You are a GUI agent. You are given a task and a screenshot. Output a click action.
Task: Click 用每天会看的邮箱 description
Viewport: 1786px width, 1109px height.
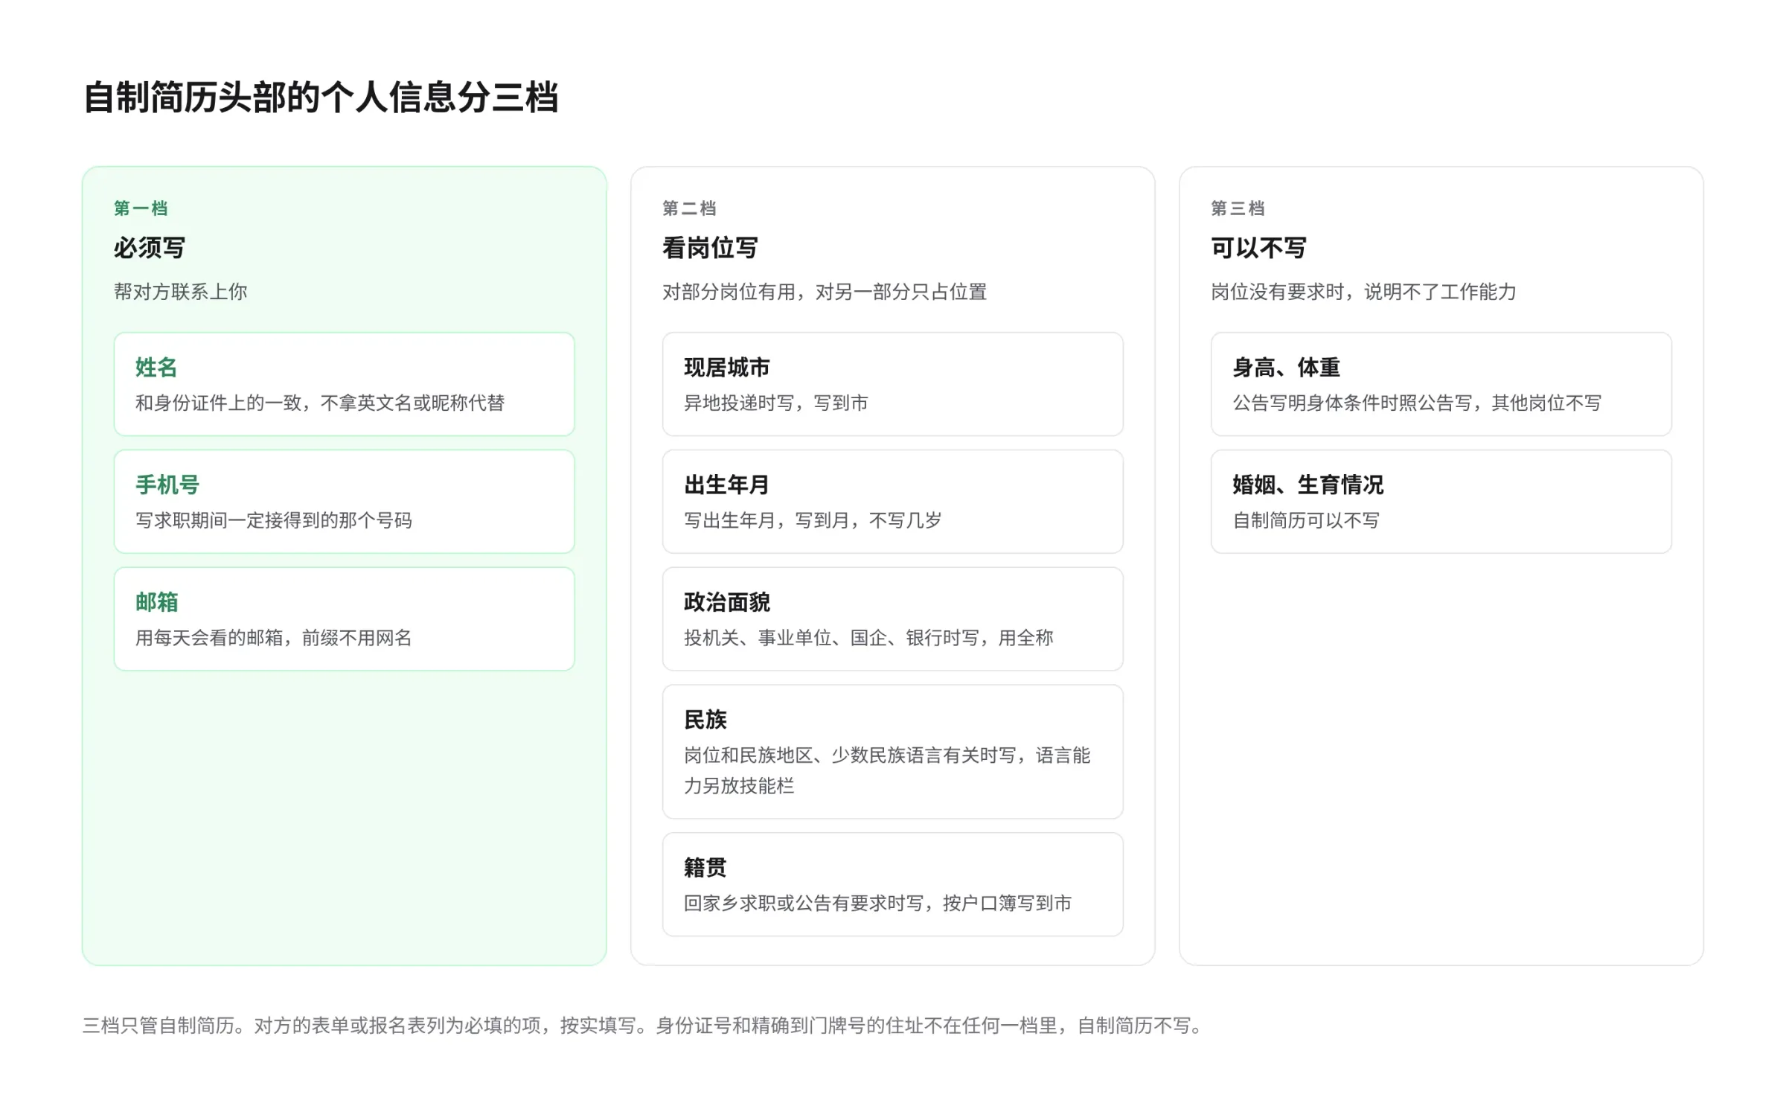(274, 638)
